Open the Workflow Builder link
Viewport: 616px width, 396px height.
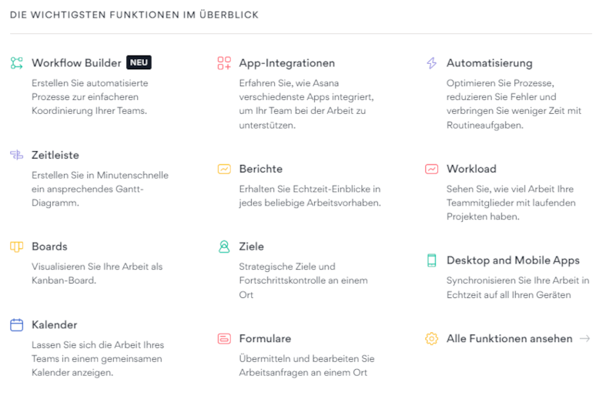pyautogui.click(x=76, y=63)
